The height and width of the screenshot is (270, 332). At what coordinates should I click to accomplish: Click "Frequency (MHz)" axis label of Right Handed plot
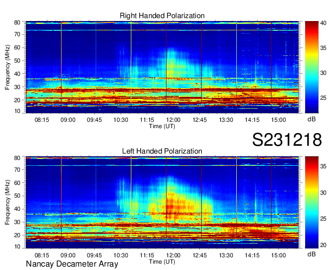pyautogui.click(x=7, y=67)
